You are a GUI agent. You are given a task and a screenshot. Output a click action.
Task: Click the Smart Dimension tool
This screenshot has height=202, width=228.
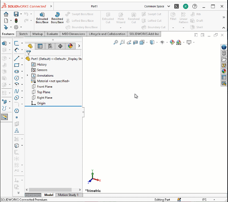(17, 50)
